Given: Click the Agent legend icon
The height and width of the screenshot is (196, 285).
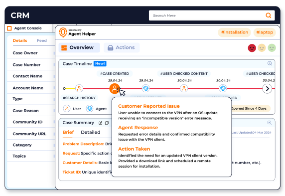Looking at the screenshot, I should pos(90,109).
